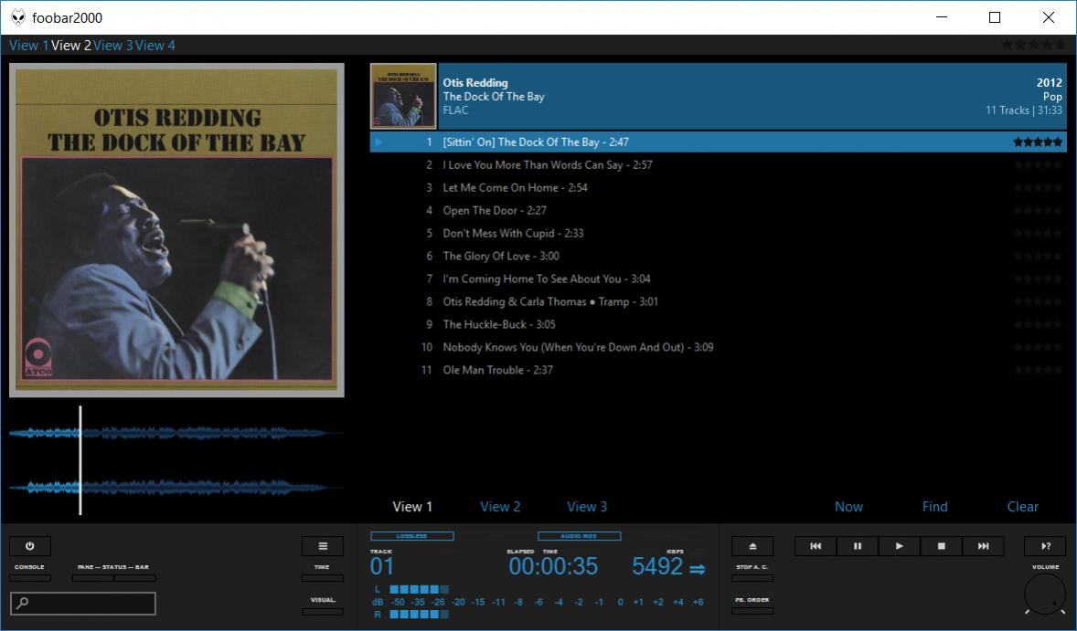Rate "Ole Man Trouble" using its stars
The image size is (1077, 631).
1038,370
